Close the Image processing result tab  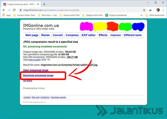pyautogui.click(x=38, y=4)
